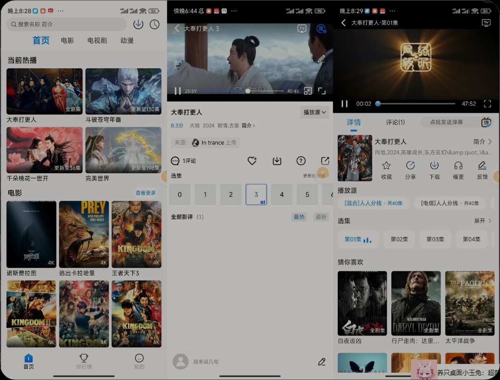Click the search box 搜索名称 简介
The height and width of the screenshot is (380, 500).
point(67,24)
